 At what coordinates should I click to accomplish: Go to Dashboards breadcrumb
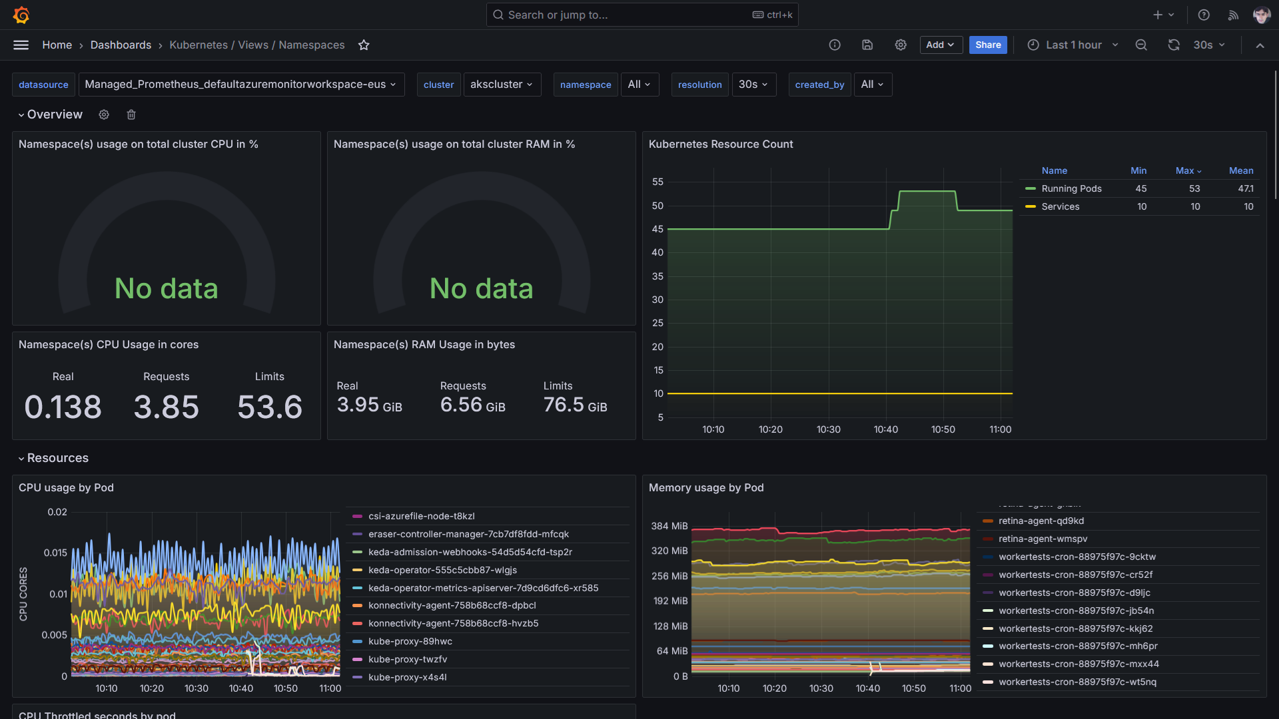pyautogui.click(x=121, y=45)
